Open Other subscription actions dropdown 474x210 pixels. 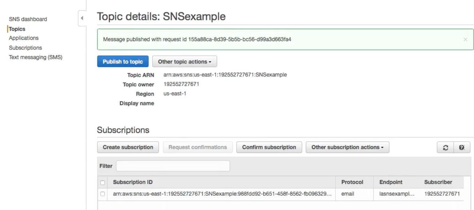tap(347, 147)
